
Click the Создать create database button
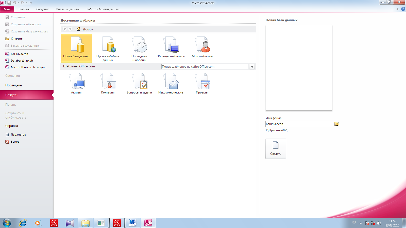pos(276,149)
